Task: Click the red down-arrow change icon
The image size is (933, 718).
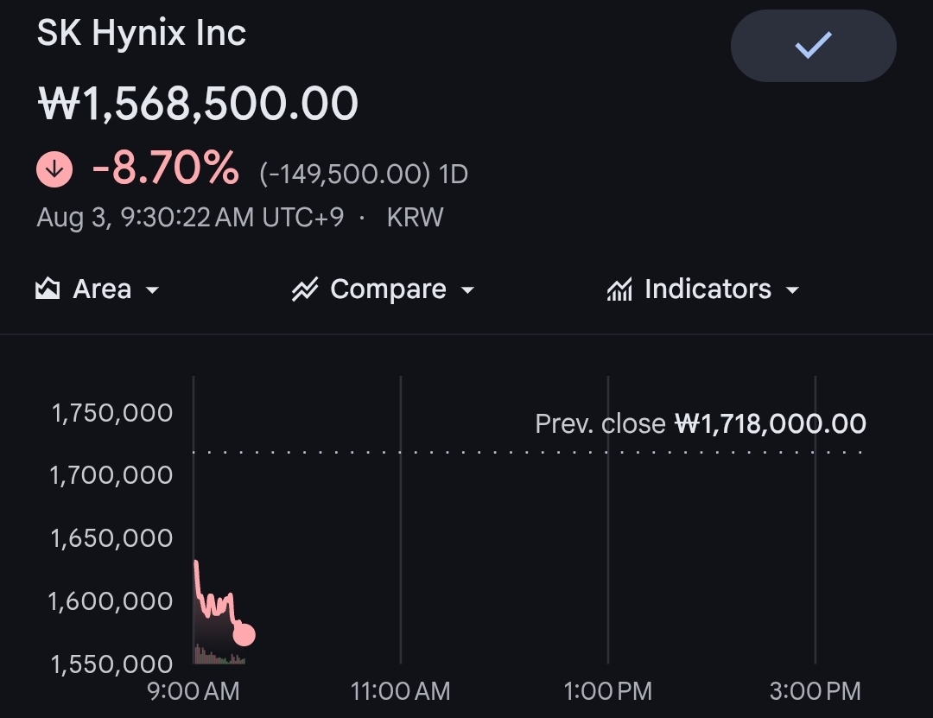Action: [x=54, y=169]
